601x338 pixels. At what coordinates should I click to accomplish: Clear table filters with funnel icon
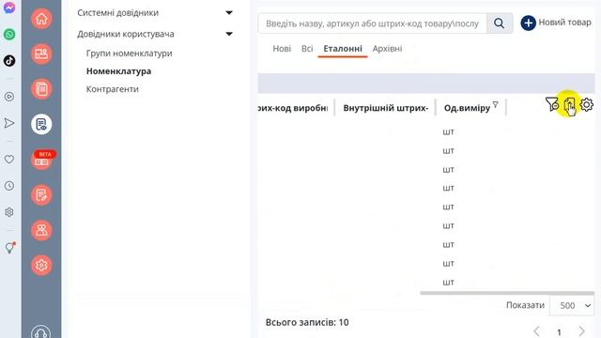point(552,104)
